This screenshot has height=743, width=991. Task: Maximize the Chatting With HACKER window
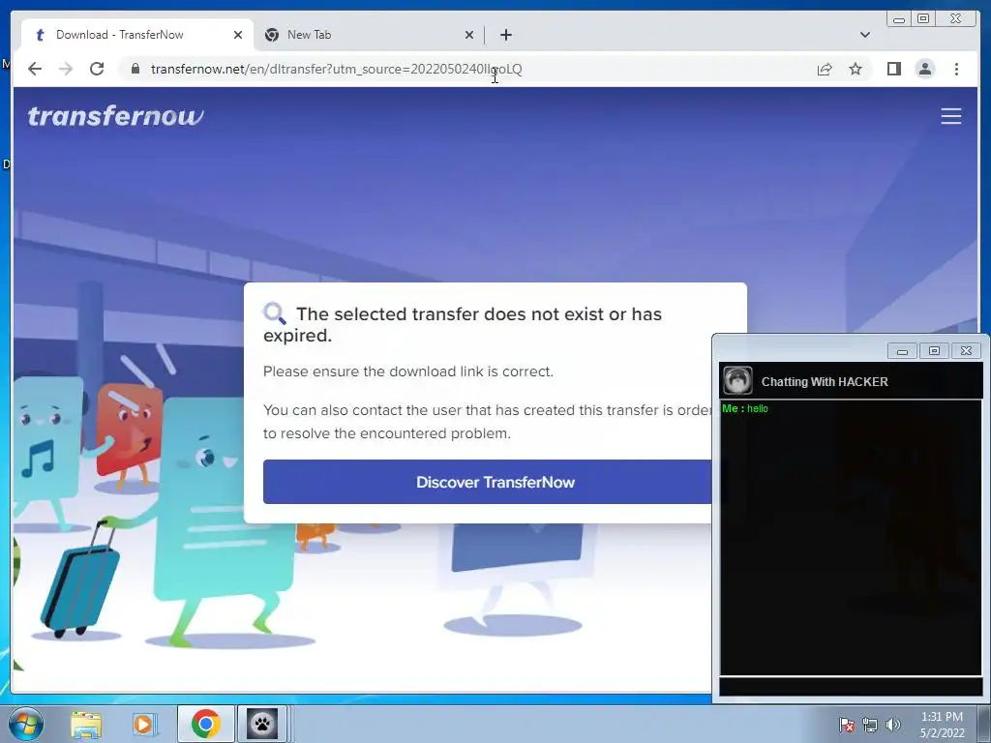pyautogui.click(x=934, y=350)
